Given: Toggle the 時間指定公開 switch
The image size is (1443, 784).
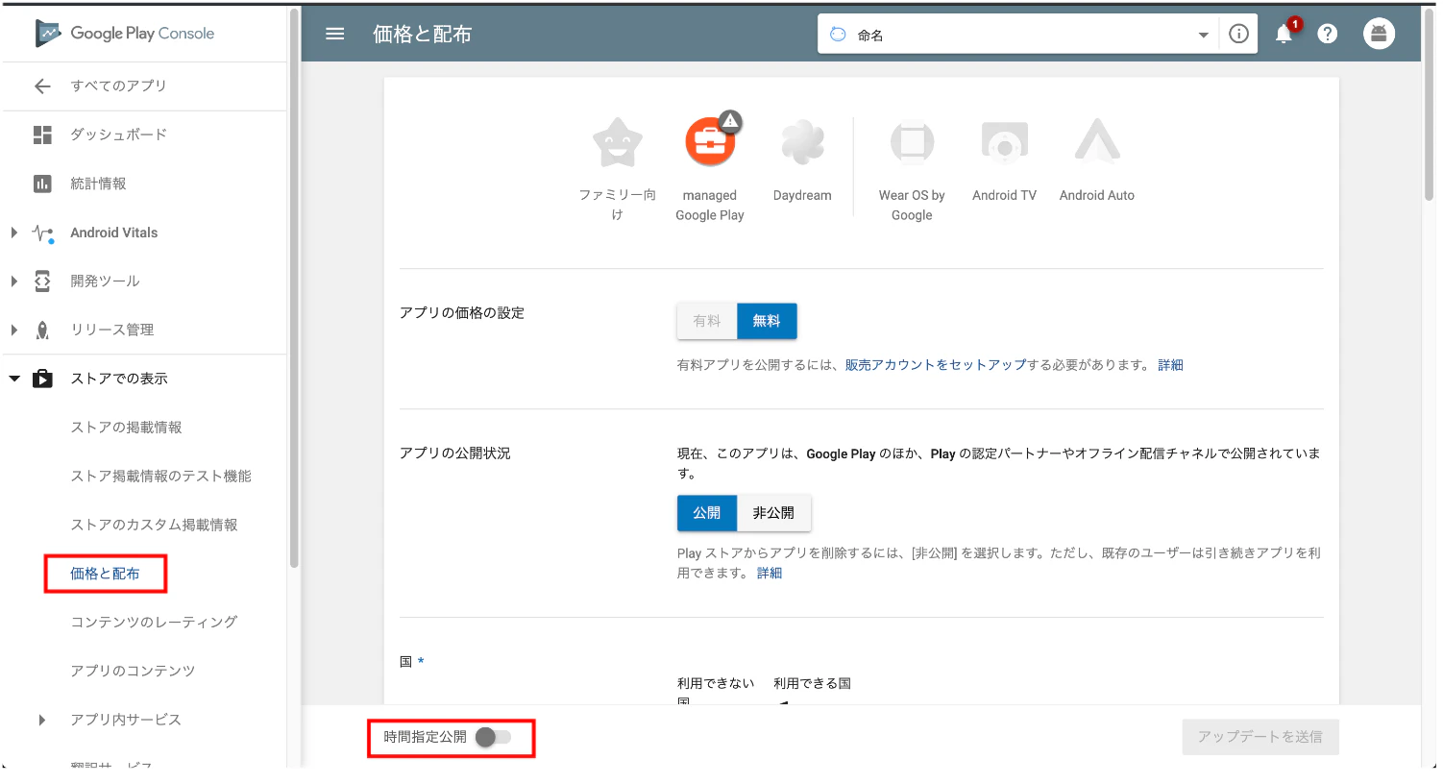Looking at the screenshot, I should click(494, 737).
